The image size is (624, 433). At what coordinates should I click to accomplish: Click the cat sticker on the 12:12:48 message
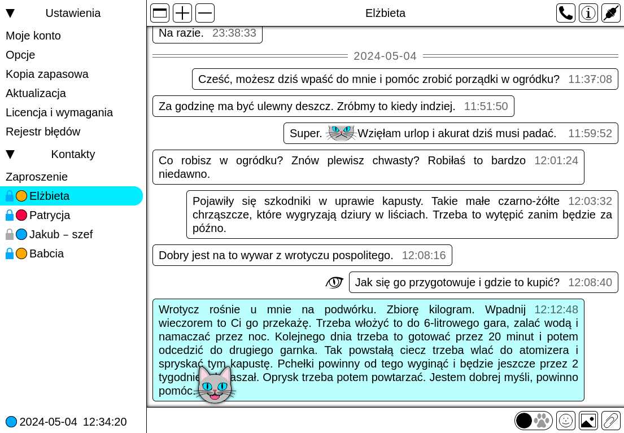tap(215, 385)
